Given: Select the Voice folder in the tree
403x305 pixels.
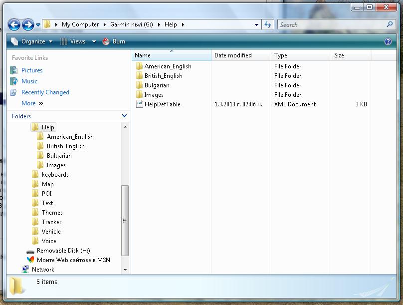Looking at the screenshot, I should (x=48, y=241).
